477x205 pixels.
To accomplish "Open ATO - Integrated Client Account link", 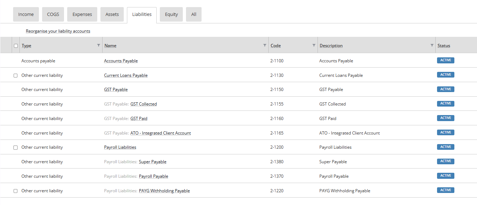I will click(x=161, y=133).
